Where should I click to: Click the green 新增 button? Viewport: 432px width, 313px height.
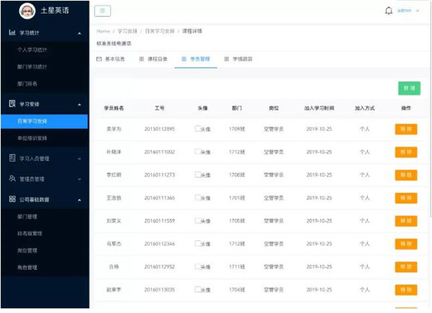click(409, 88)
